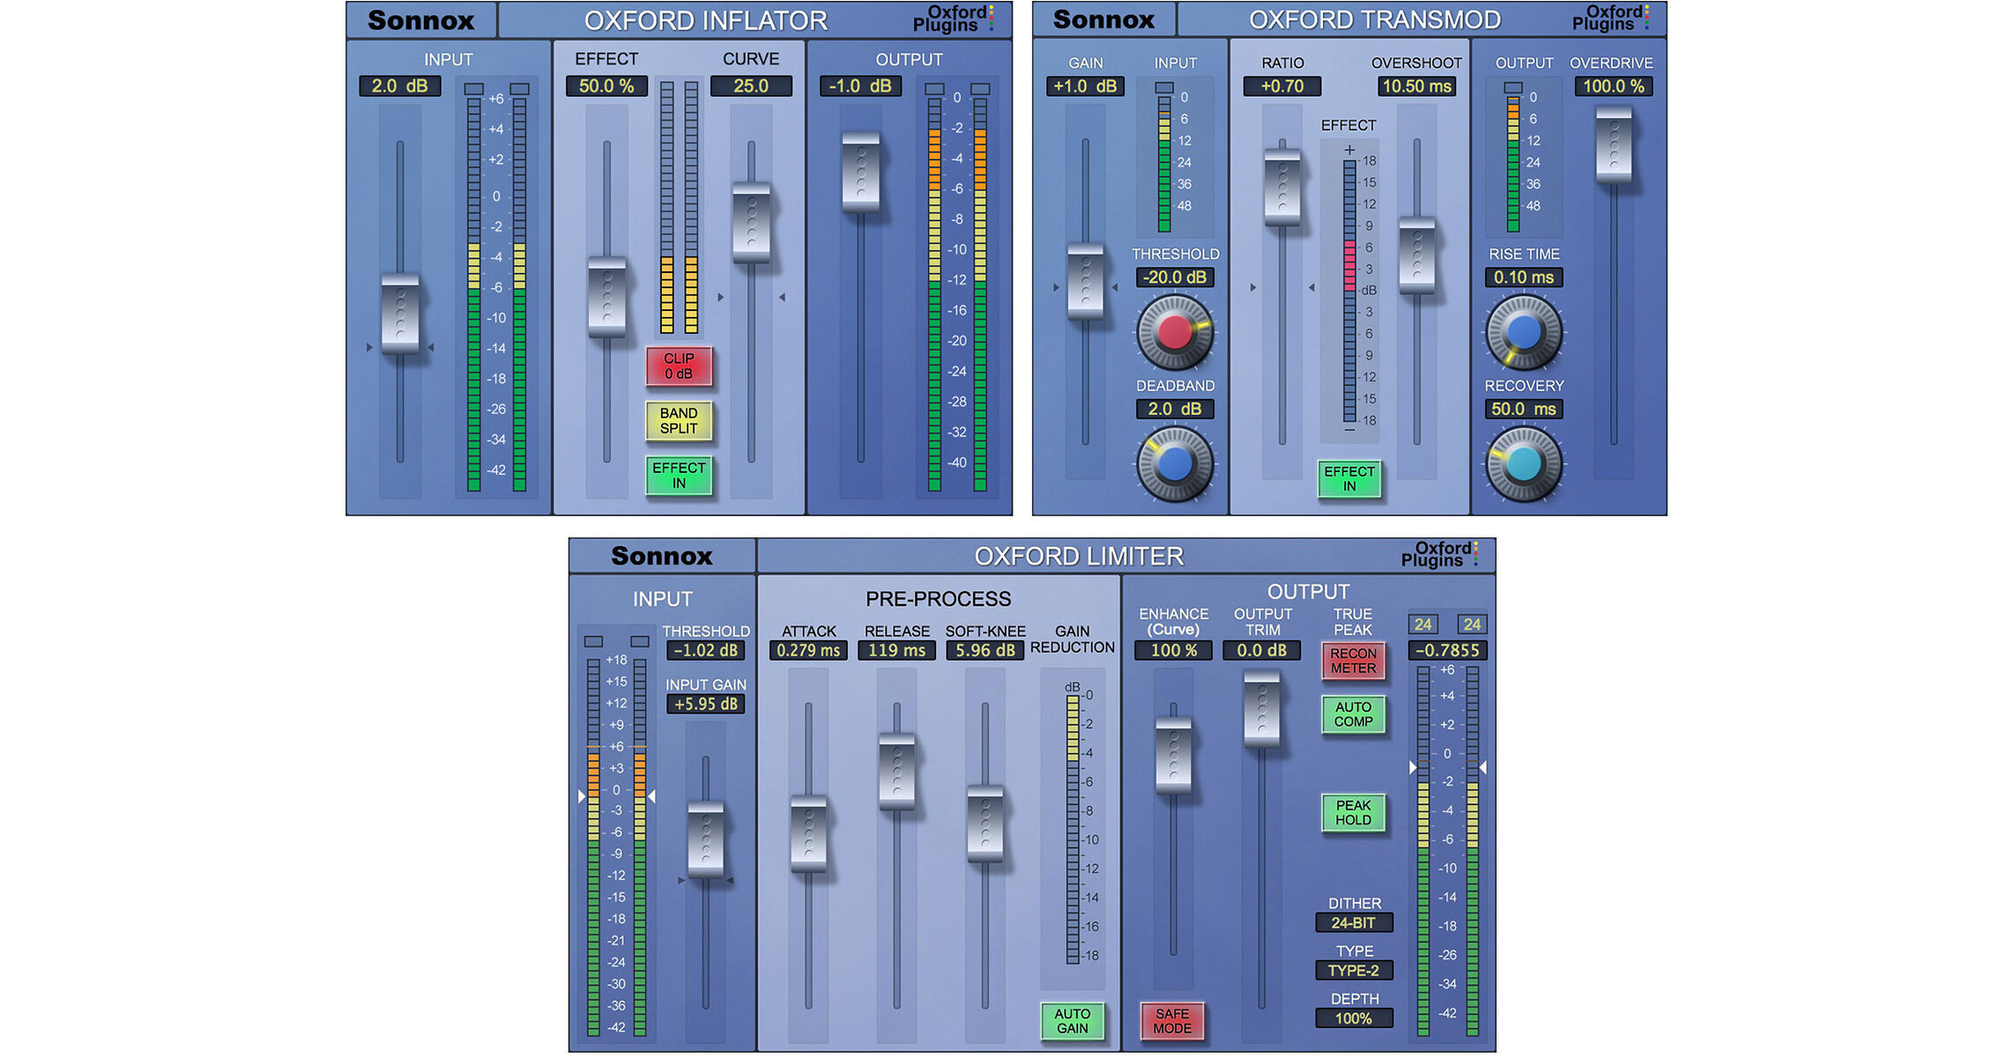Screen dimensions: 2014x1057
Task: Click the blue RISE TIME knob in TransMod
Action: tap(1524, 332)
